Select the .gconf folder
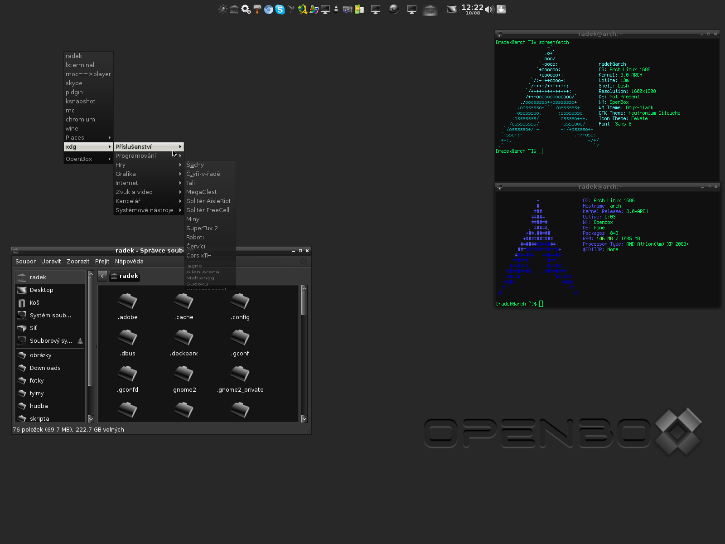The width and height of the screenshot is (725, 544). (240, 343)
